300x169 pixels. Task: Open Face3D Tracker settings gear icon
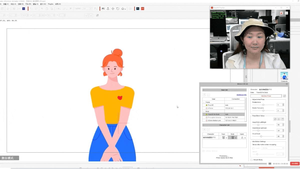pyautogui.click(x=286, y=13)
